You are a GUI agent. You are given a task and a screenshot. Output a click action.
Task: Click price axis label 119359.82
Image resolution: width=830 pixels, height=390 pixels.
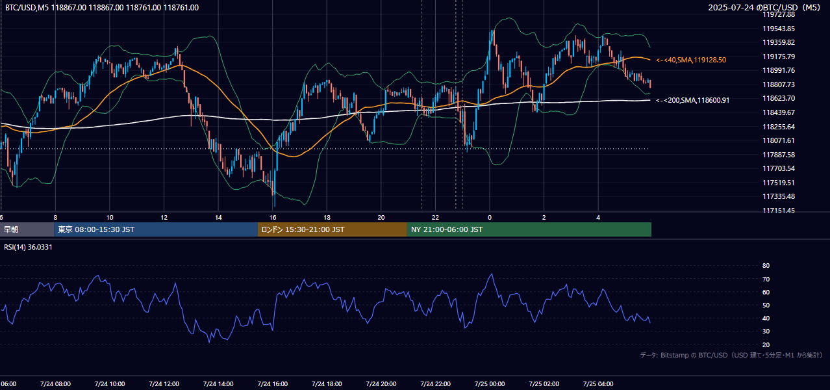tap(779, 42)
